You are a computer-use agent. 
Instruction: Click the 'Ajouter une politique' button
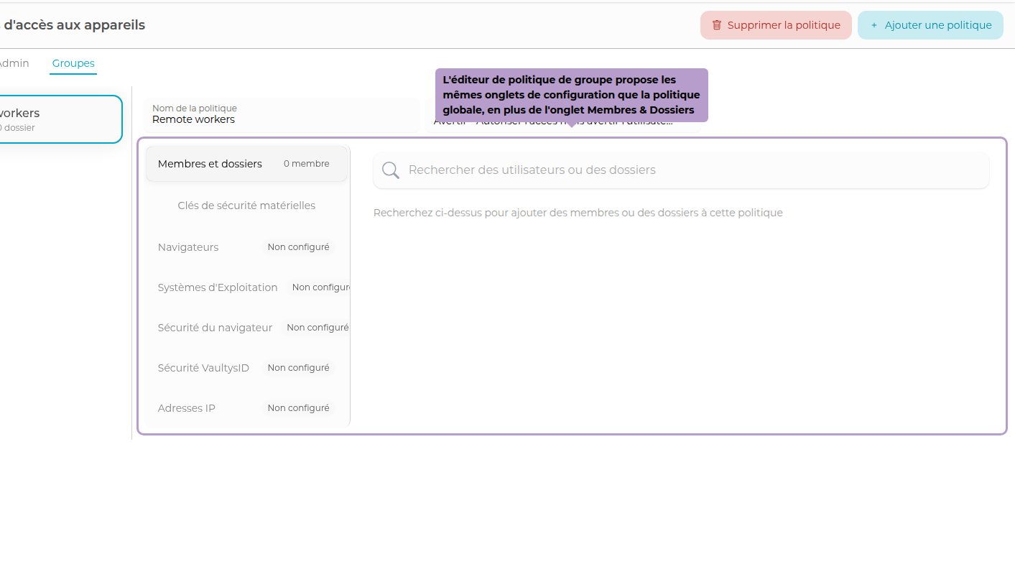click(x=930, y=24)
